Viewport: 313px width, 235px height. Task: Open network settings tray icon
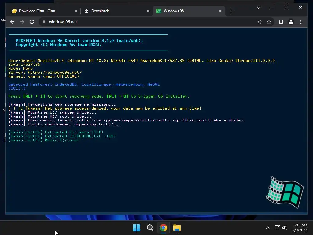click(x=277, y=228)
